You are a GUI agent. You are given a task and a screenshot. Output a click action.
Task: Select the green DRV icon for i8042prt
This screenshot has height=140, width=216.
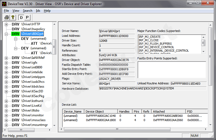coord(16,34)
